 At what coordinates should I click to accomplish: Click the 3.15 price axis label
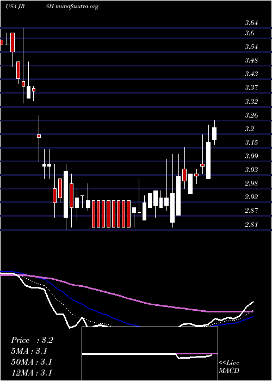click(251, 142)
